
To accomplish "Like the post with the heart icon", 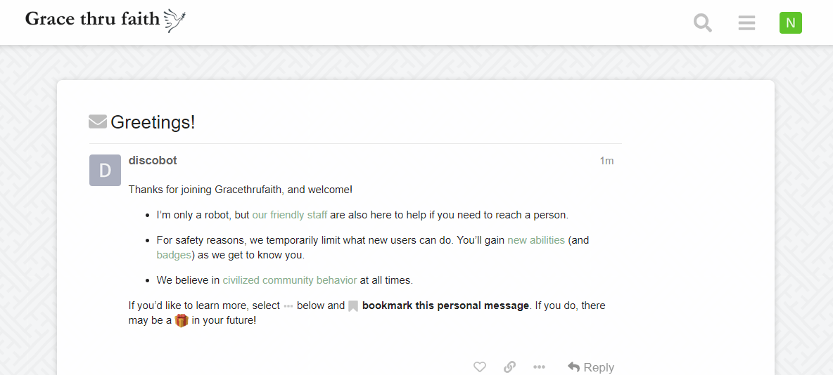I will 480,367.
